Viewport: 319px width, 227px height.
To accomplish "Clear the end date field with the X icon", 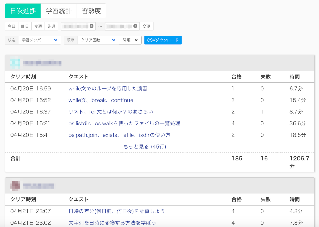I will (x=135, y=26).
